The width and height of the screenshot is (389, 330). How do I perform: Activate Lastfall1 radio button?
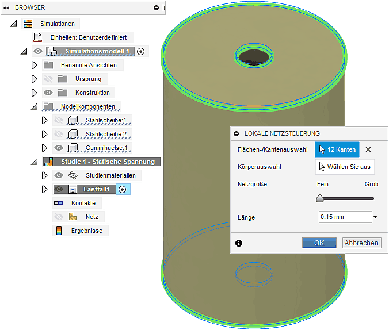122,189
